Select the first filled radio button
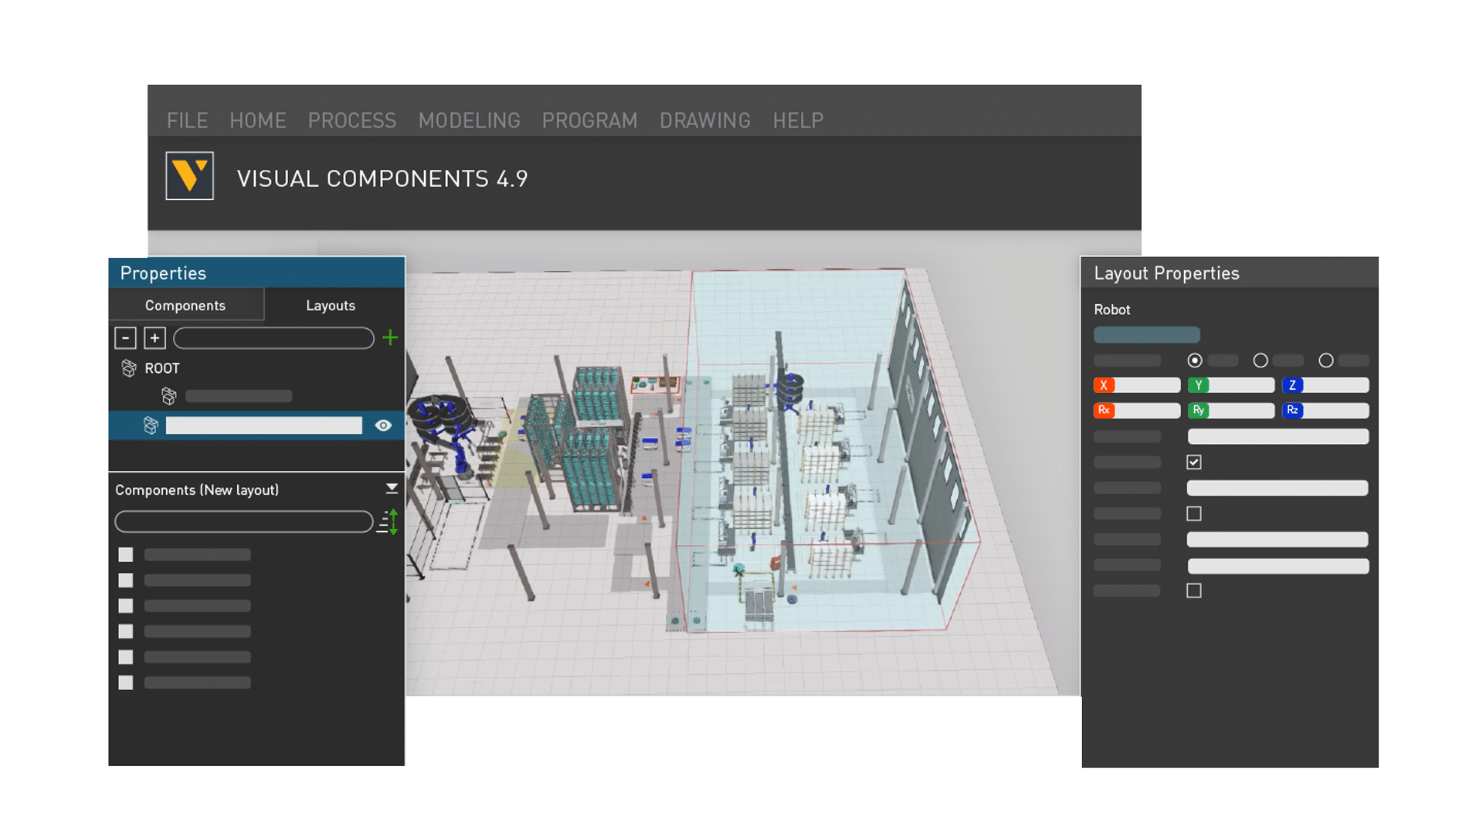Screen dimensions: 1483x833 pos(1194,361)
